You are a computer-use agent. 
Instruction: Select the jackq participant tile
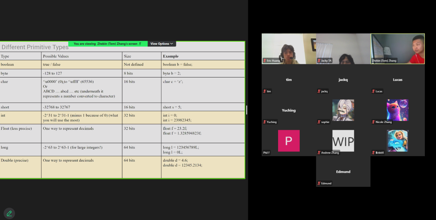[x=343, y=80]
